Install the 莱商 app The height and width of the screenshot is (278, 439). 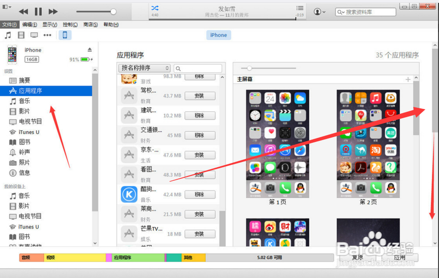click(200, 214)
